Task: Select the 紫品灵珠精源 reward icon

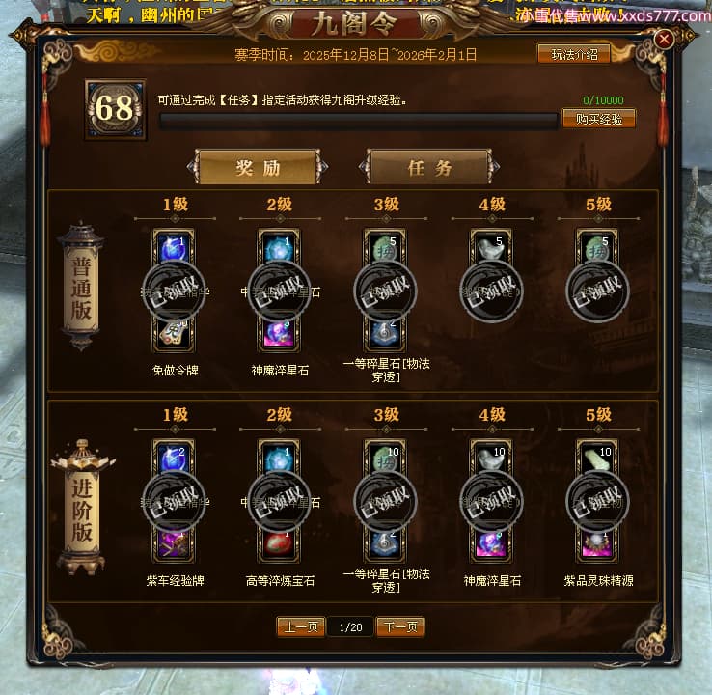Action: pyautogui.click(x=597, y=545)
